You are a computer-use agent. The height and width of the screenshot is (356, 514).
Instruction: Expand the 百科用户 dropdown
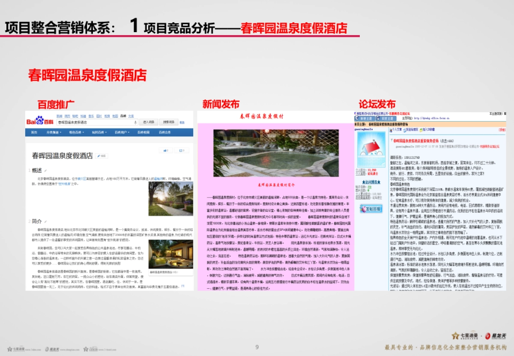122,132
